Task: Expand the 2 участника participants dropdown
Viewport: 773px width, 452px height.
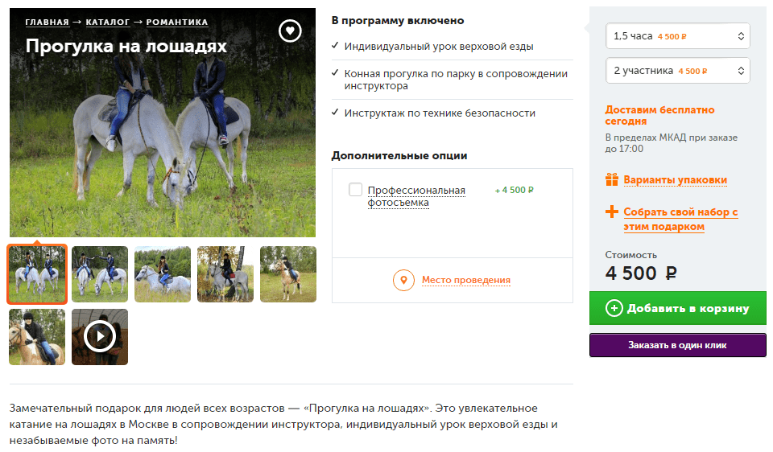Action: point(678,71)
